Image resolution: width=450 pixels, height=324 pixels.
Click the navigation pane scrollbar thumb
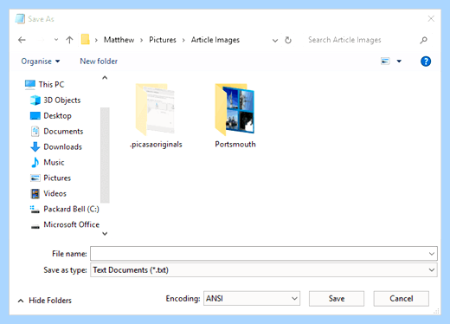click(x=105, y=155)
